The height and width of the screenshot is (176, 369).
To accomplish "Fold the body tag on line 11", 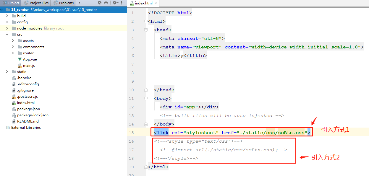I will tap(145, 98).
